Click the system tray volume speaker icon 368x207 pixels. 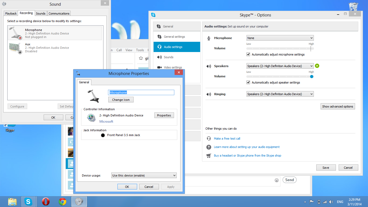331,202
